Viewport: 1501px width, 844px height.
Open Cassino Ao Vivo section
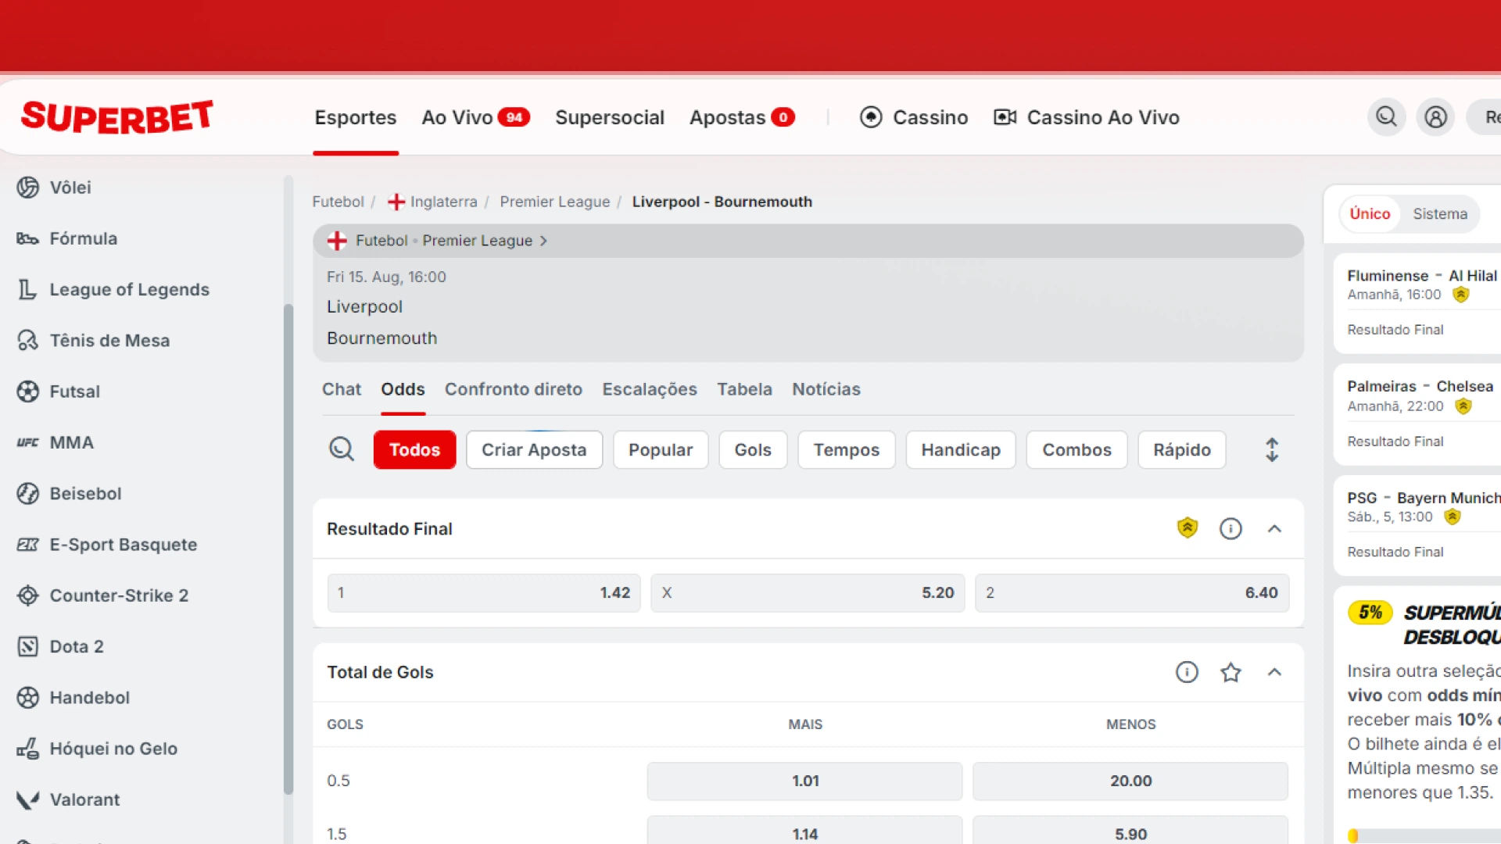(x=1087, y=117)
